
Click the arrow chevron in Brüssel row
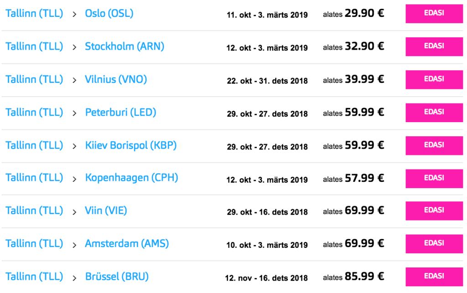pos(74,278)
